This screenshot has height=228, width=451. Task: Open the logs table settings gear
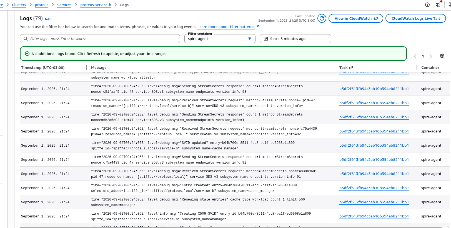tap(442, 56)
